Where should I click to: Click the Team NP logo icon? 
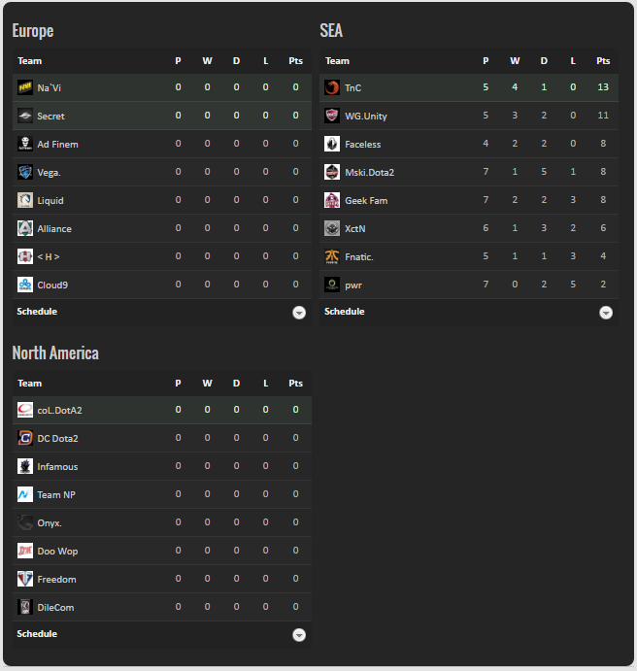coord(25,495)
